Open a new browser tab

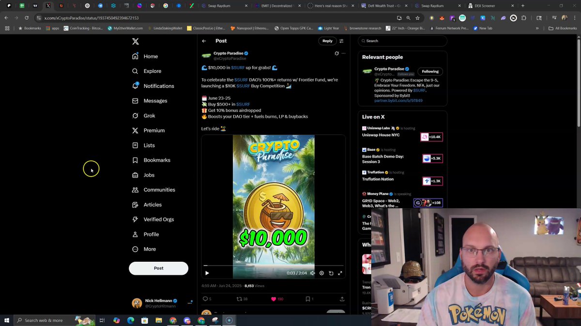pos(523,6)
